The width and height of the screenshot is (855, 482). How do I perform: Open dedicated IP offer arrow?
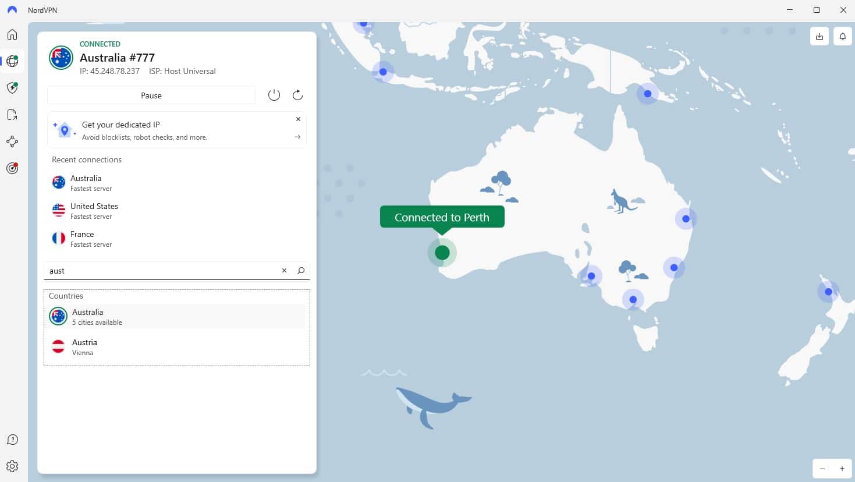pyautogui.click(x=297, y=137)
